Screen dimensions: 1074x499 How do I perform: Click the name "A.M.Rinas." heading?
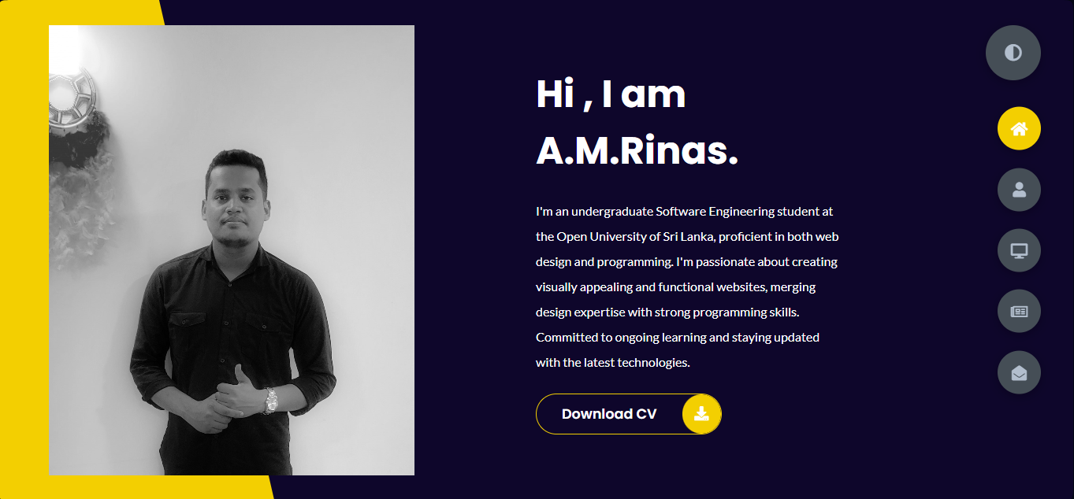(x=637, y=151)
